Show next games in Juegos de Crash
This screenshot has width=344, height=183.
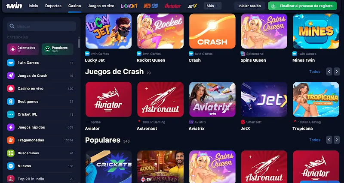coord(337,72)
